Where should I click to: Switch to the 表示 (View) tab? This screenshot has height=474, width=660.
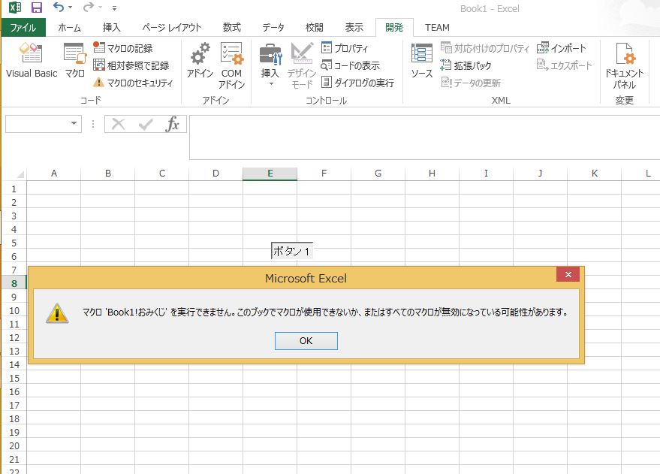(x=354, y=27)
